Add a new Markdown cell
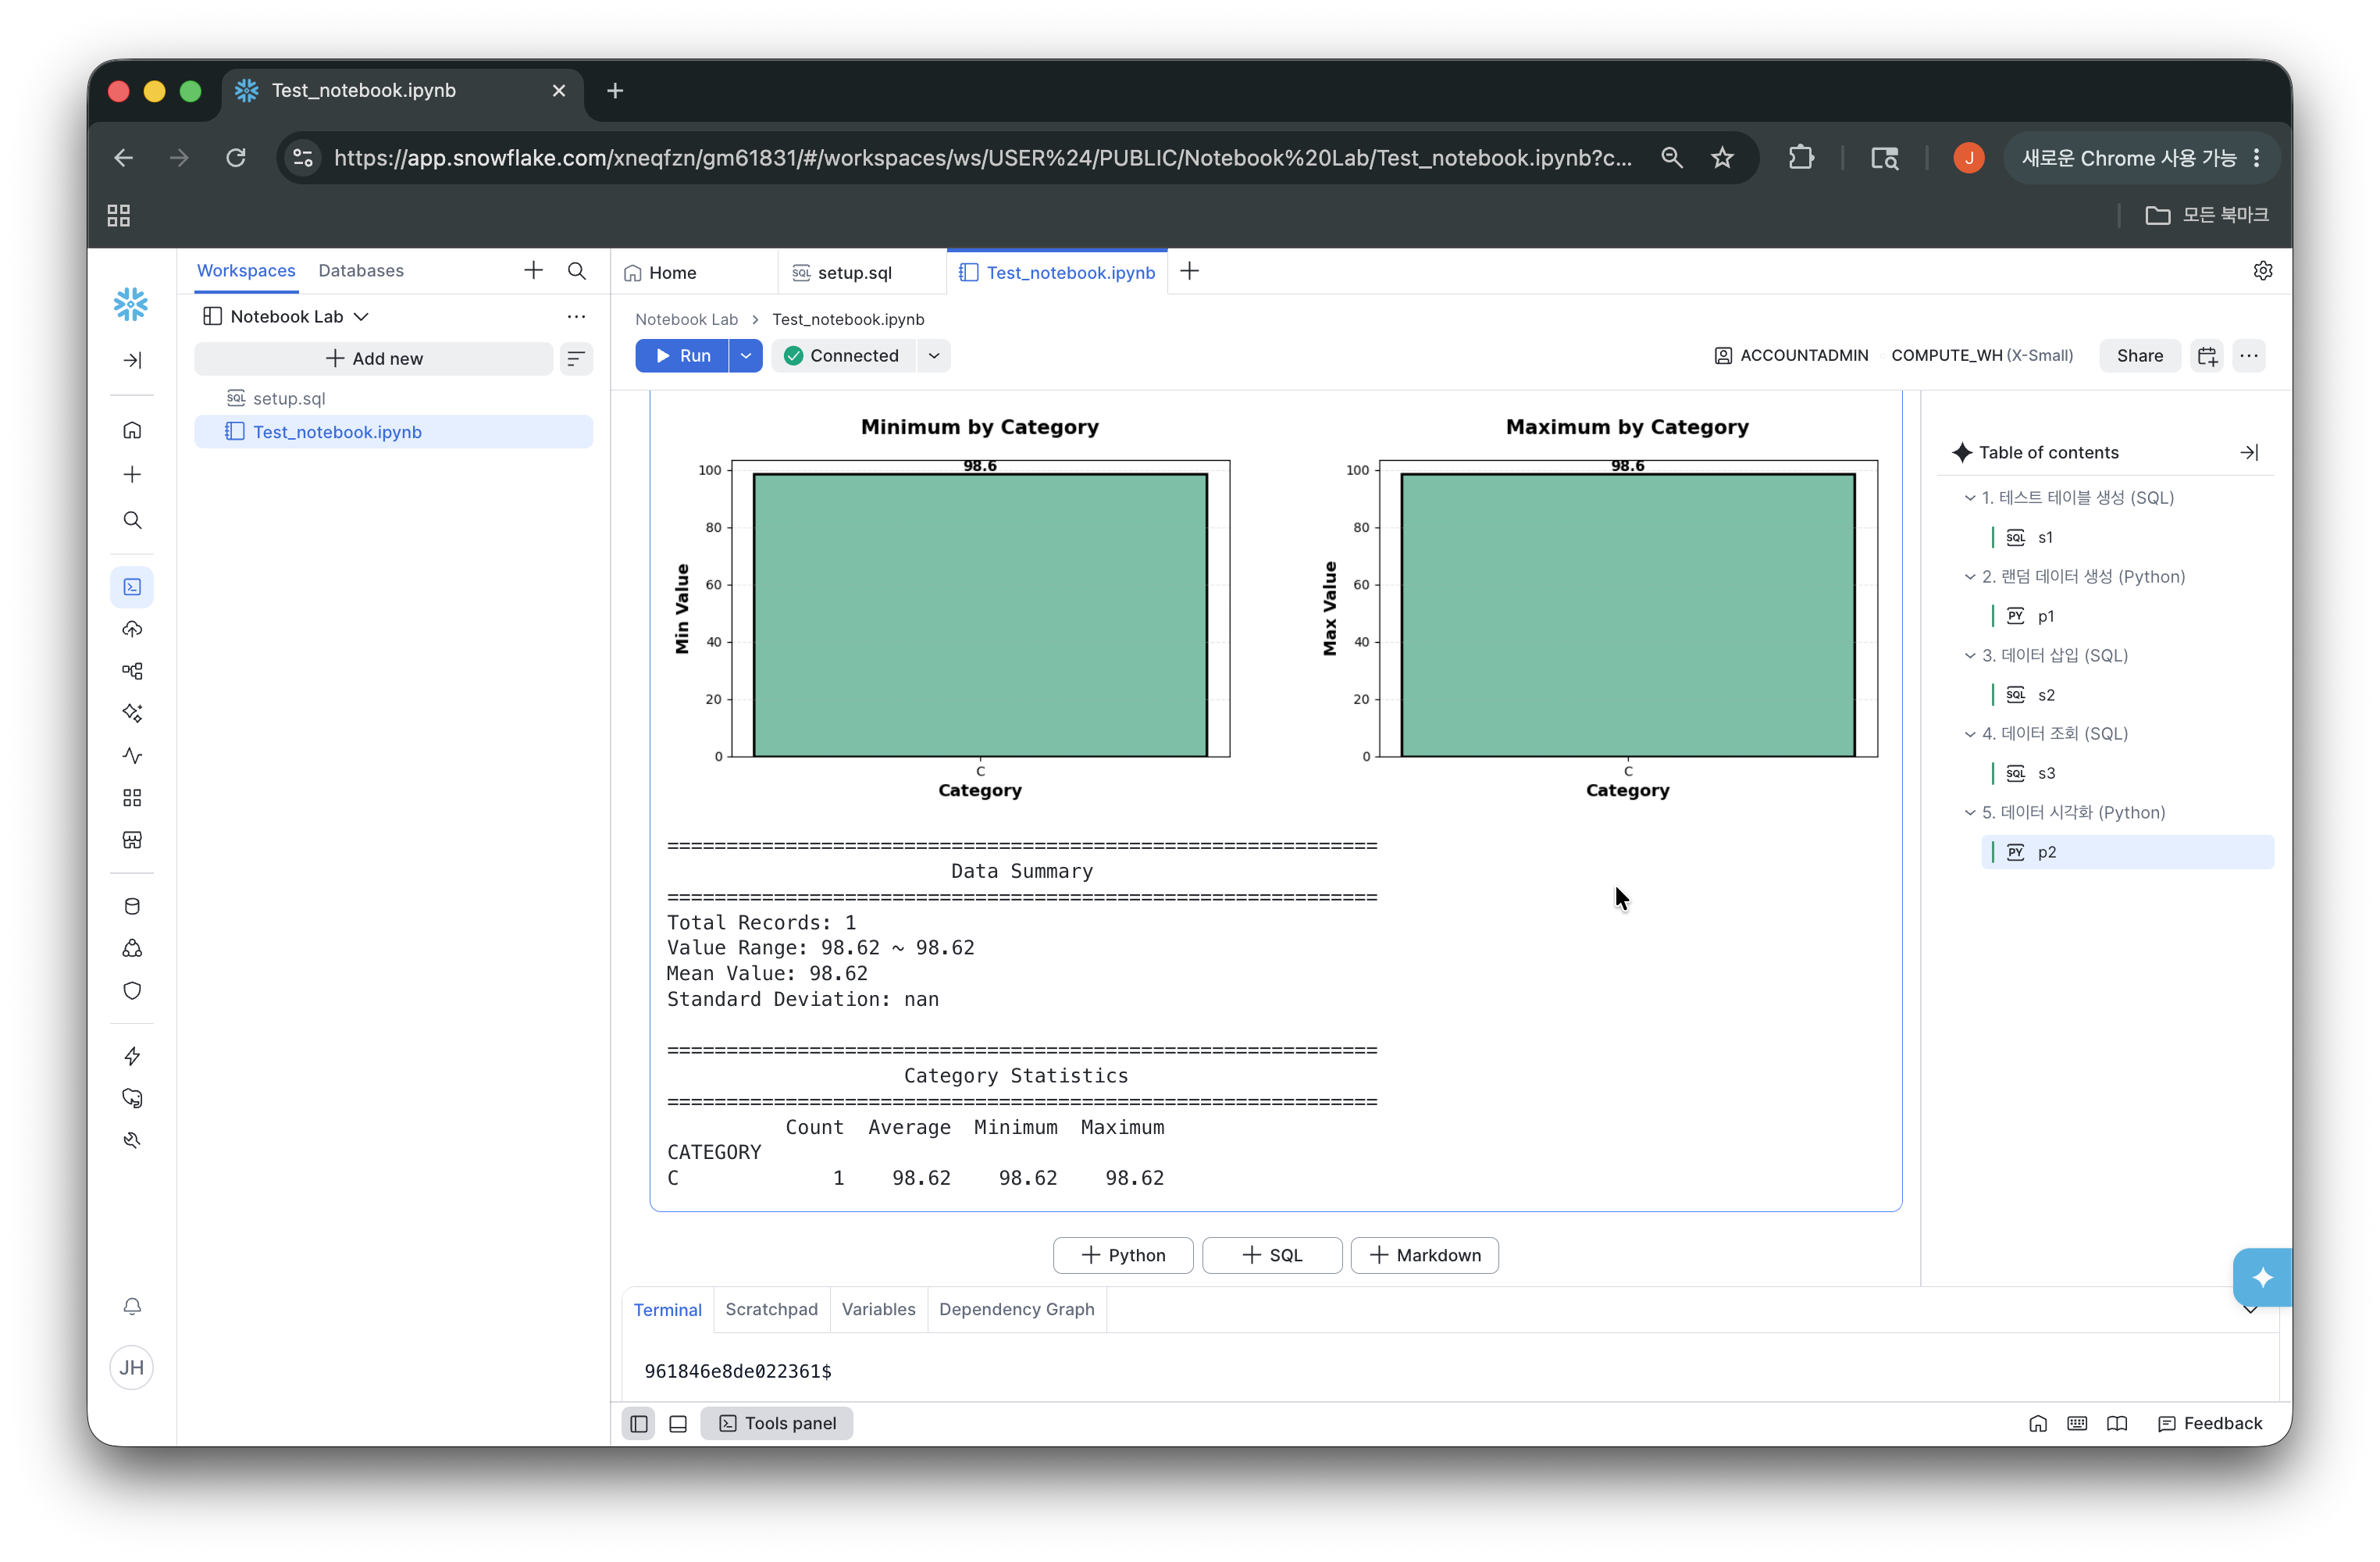The height and width of the screenshot is (1562, 2380). (x=1424, y=1255)
